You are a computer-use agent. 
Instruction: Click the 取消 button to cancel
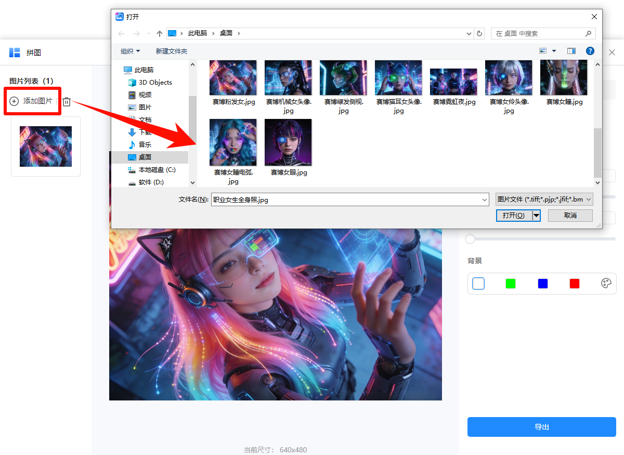click(x=570, y=215)
